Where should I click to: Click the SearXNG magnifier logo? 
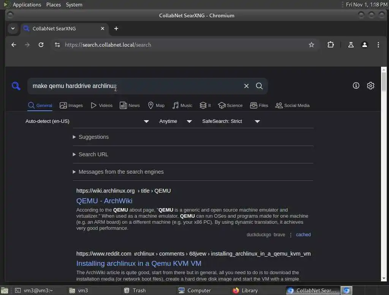click(x=16, y=86)
